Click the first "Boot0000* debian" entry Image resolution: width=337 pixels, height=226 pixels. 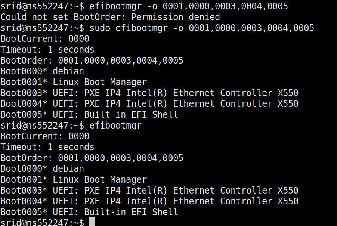click(x=42, y=71)
